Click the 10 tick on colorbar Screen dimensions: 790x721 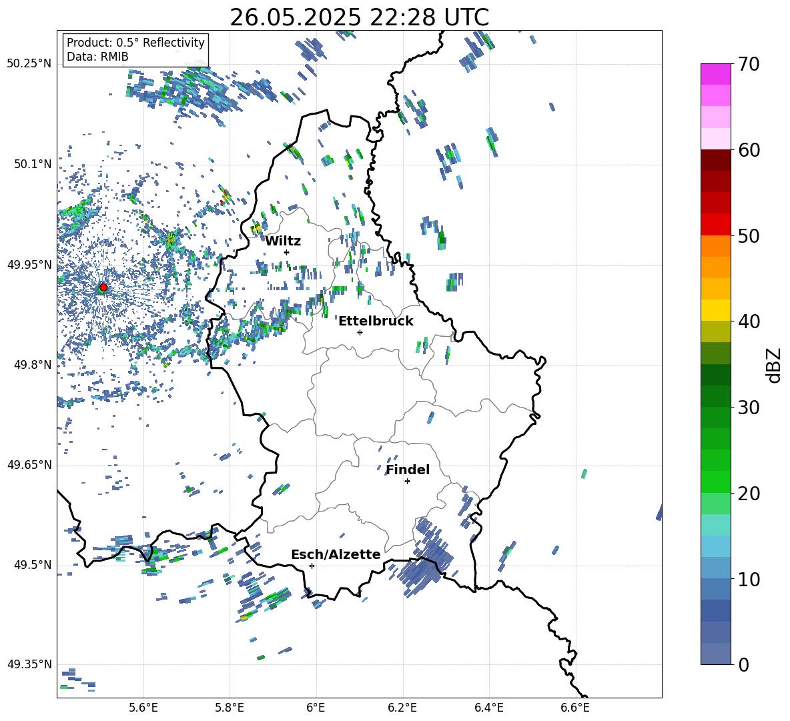click(x=748, y=579)
